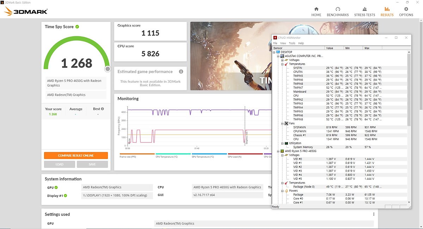Open the HOME tab in 3DMark

316,12
